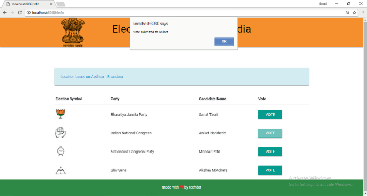Click the BJP lotus election symbol
The image size is (367, 196).
pos(61,114)
